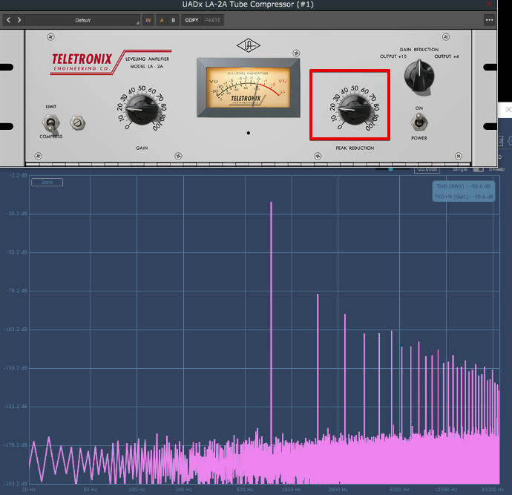The height and width of the screenshot is (495, 512).
Task: Click the UA diamond logo
Action: (x=248, y=46)
